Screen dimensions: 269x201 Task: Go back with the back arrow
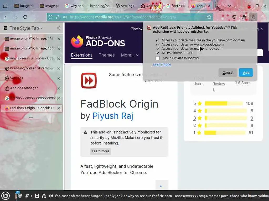pyautogui.click(x=6, y=17)
